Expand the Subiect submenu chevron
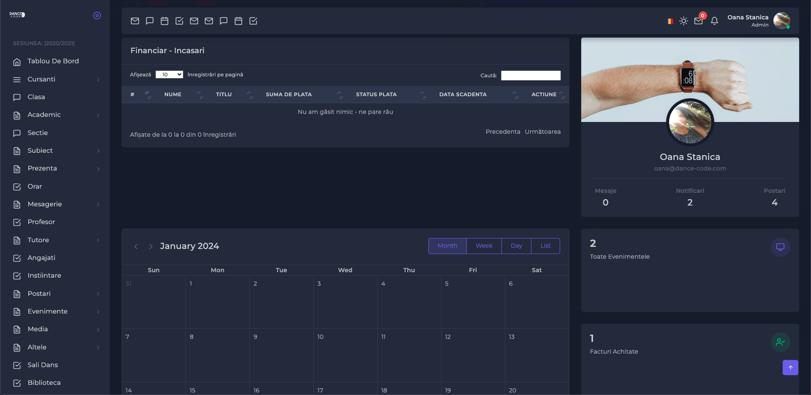This screenshot has width=811, height=395. tap(98, 151)
